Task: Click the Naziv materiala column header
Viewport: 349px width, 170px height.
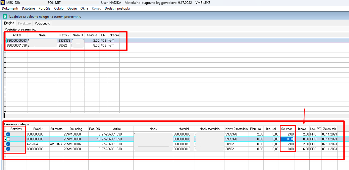Action: click(x=210, y=129)
